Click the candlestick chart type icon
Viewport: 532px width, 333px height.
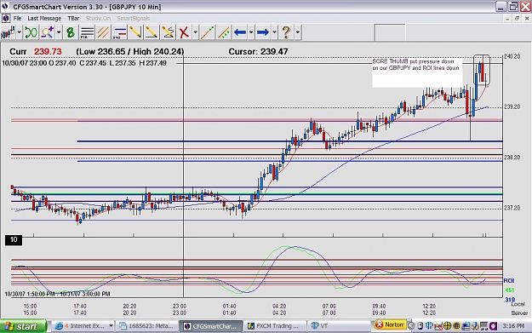click(x=8, y=32)
